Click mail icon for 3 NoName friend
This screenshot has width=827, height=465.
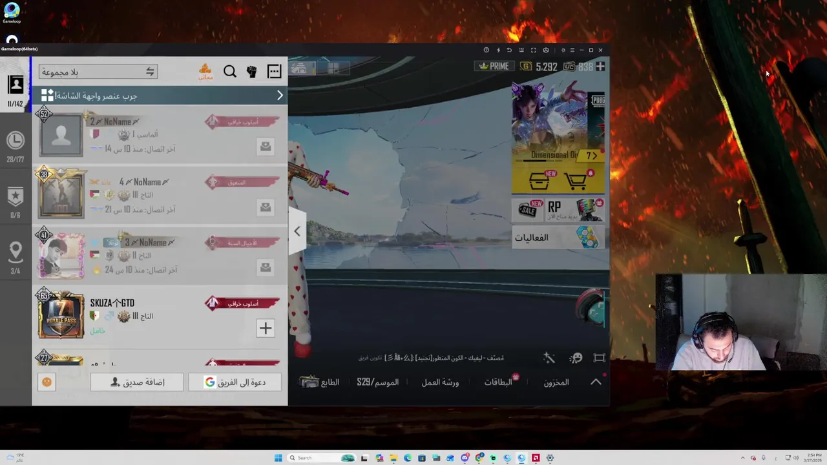(x=266, y=267)
